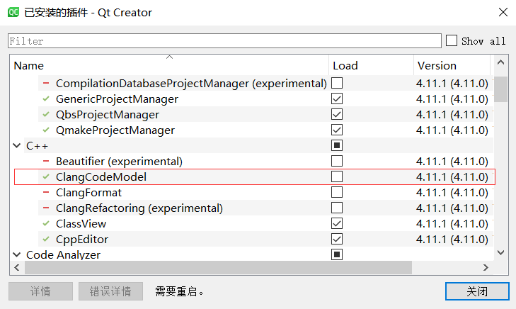Click the 关闭 button

point(477,291)
